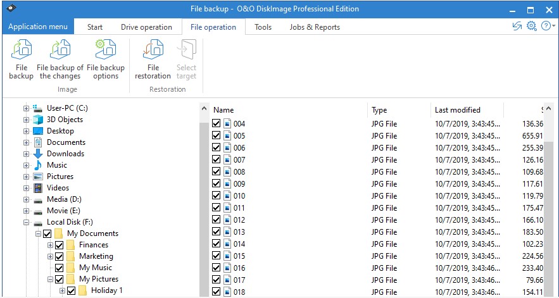Uncheck the Finances folder checkbox
Image resolution: width=559 pixels, height=298 pixels.
pyautogui.click(x=59, y=245)
